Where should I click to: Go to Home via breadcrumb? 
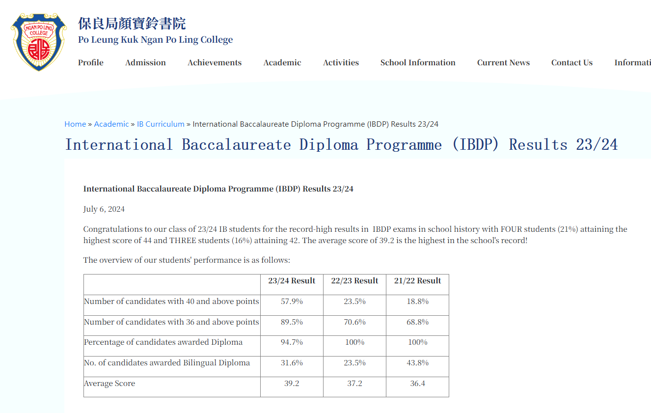(x=75, y=124)
